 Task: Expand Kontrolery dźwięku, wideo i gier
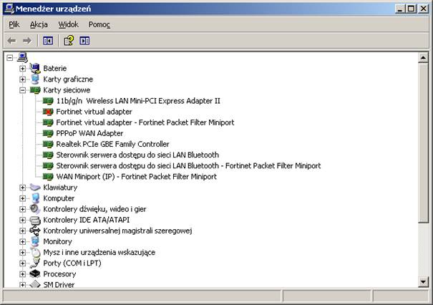(23, 209)
